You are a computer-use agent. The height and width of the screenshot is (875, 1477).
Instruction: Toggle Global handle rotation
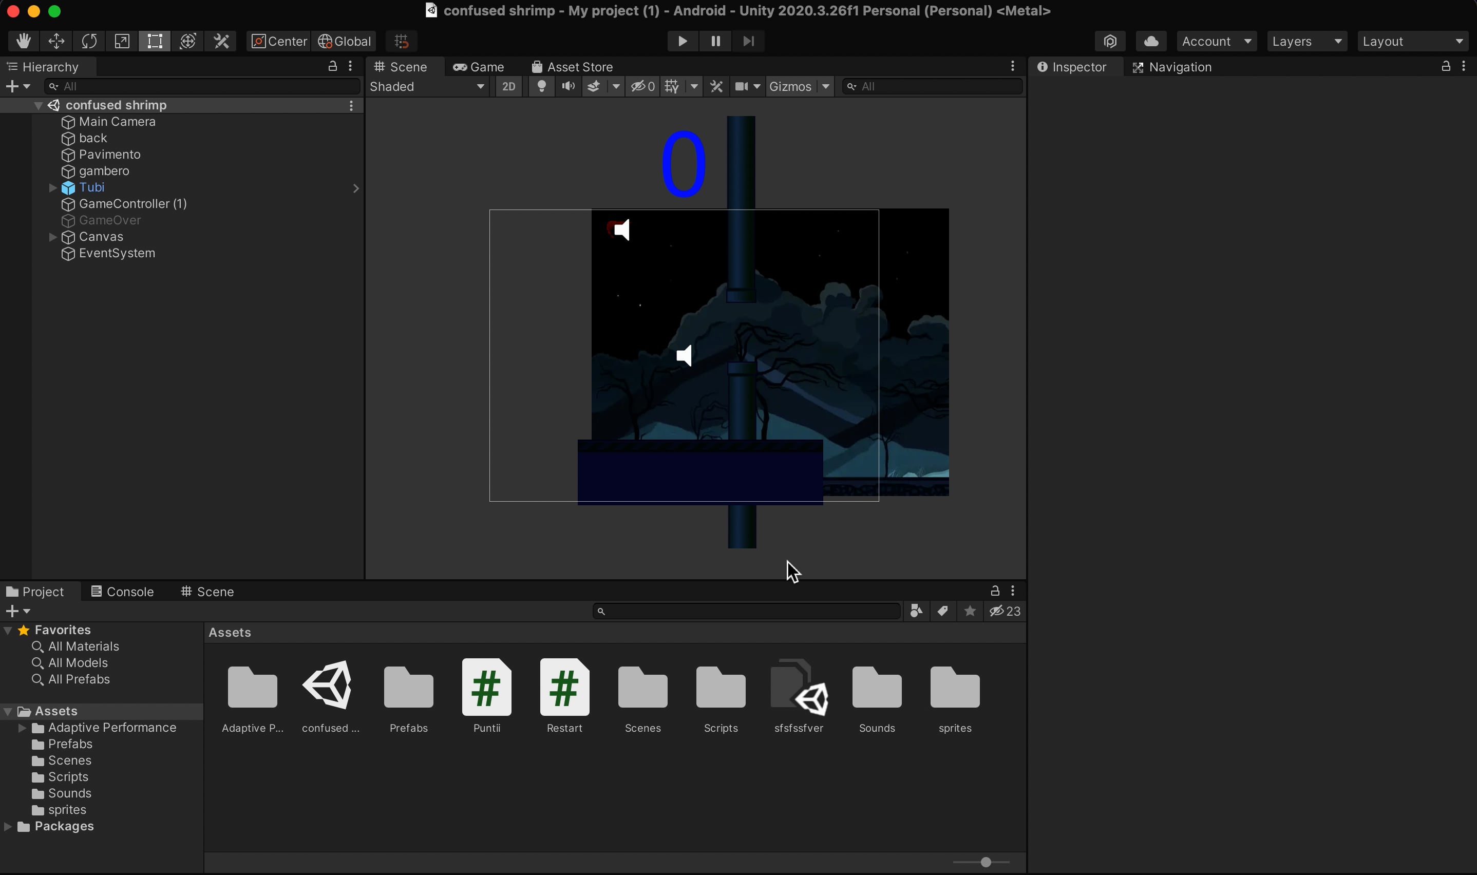pyautogui.click(x=344, y=41)
